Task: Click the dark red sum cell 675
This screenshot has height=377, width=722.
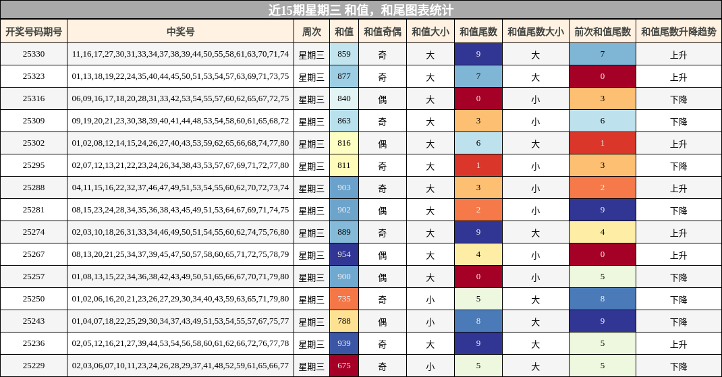Action: 344,366
